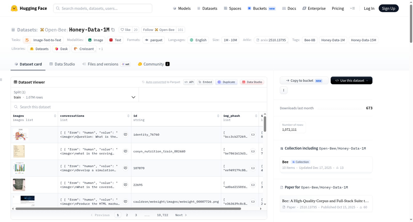Sort by the img_phash column
Image resolution: width=413 pixels, height=222 pixels.
[x=256, y=116]
